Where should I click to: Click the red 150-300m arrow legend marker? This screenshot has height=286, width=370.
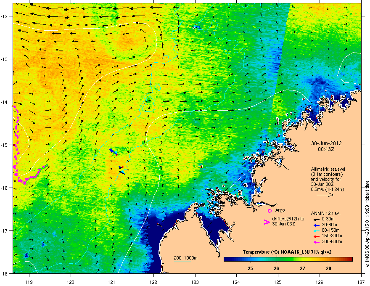317,236
